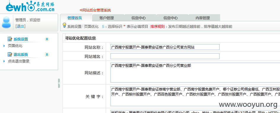The height and width of the screenshot is (113, 280).
Task: Click the 排序规则 red label
Action: (158, 27)
